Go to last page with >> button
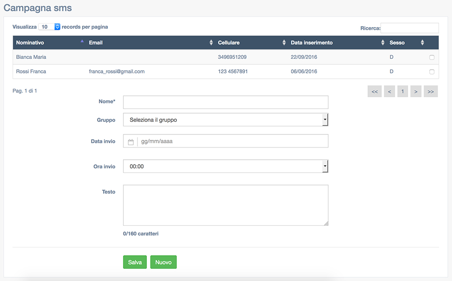 [x=431, y=91]
